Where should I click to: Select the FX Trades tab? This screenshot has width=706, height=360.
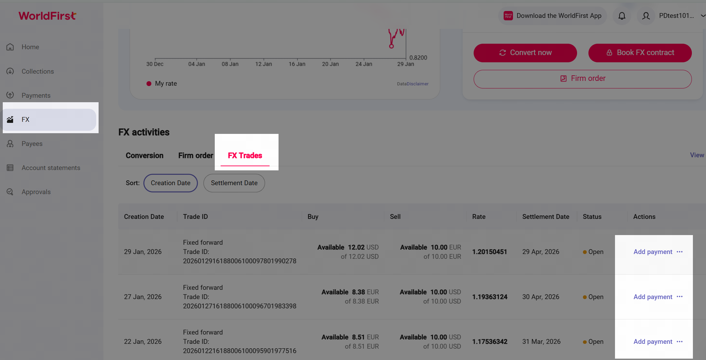(x=245, y=156)
